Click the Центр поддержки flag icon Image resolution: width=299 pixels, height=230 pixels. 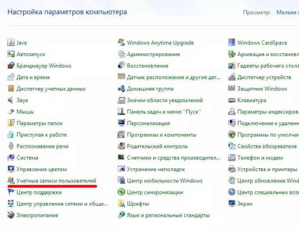coord(11,192)
